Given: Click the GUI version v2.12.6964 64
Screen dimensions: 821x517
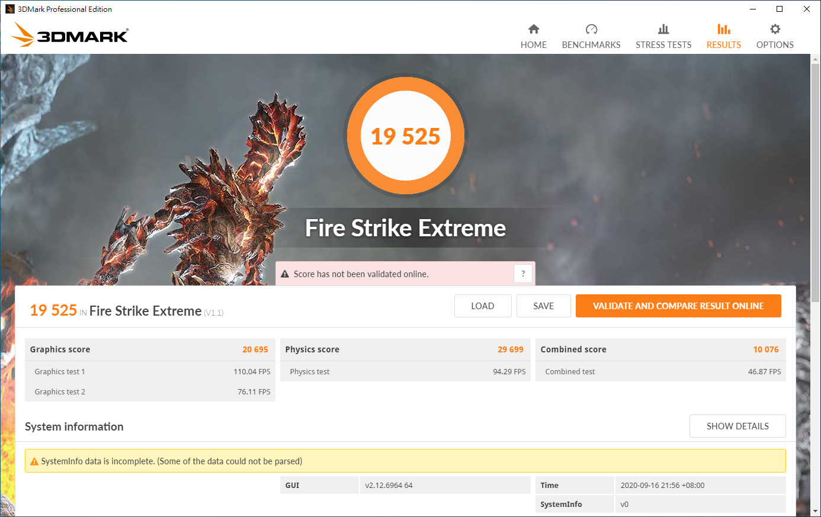Looking at the screenshot, I should [389, 485].
